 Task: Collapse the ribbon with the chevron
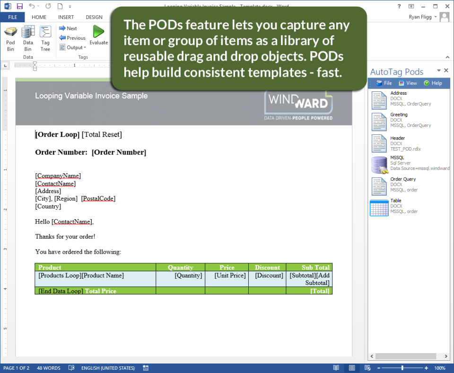[448, 57]
